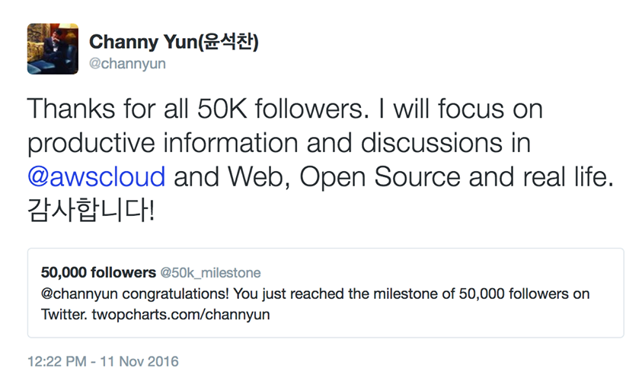This screenshot has height=387, width=642.
Task: Follow the twopcharts.com/channyun link
Action: (180, 314)
